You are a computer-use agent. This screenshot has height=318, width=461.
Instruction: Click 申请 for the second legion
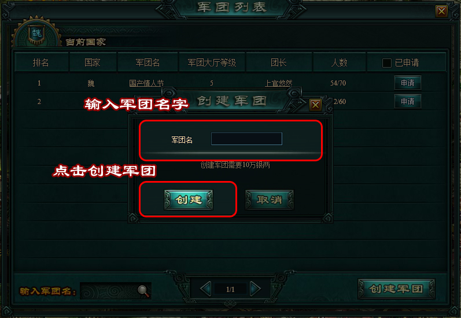(x=407, y=101)
